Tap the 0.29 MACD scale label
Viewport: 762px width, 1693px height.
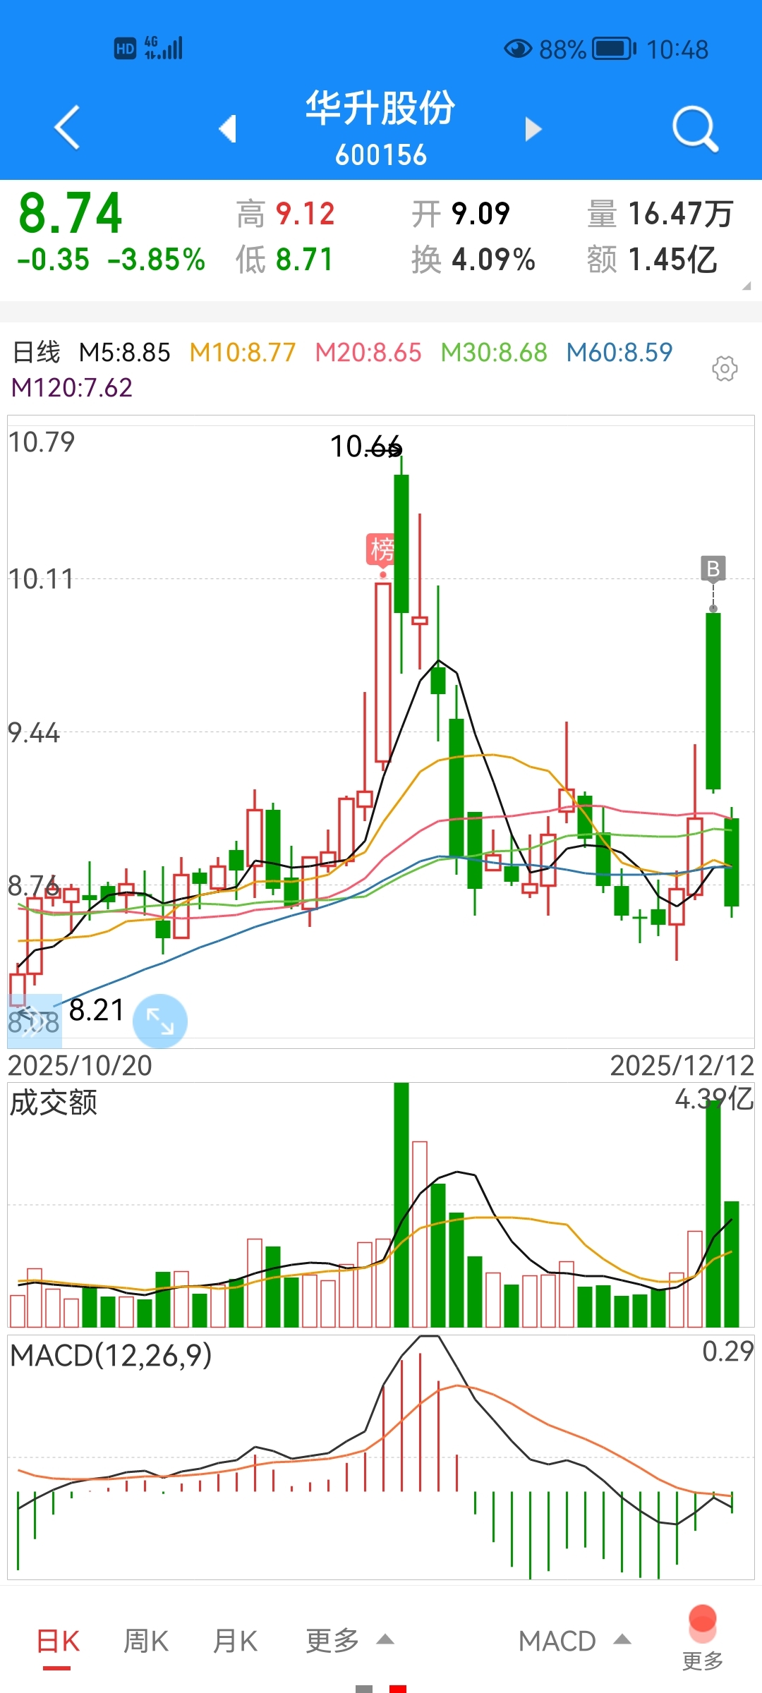point(728,1351)
